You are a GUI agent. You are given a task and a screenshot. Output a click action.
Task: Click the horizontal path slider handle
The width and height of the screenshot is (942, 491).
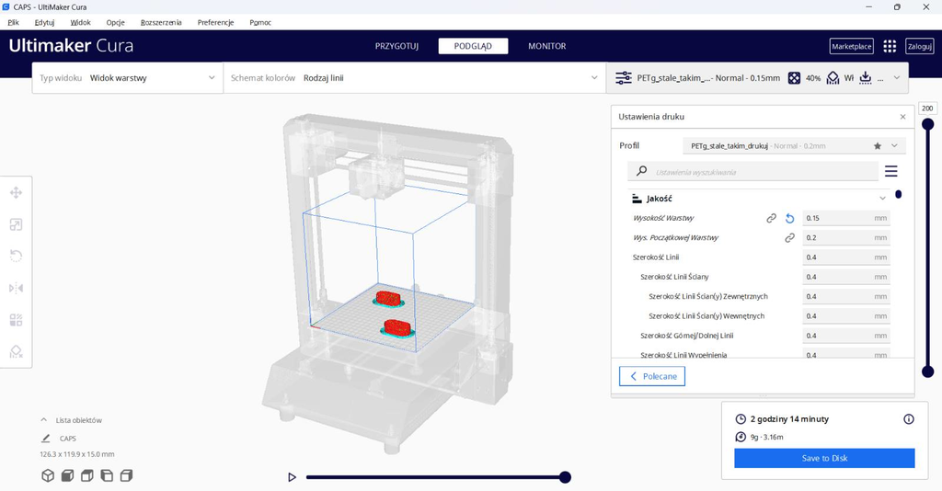pos(565,477)
